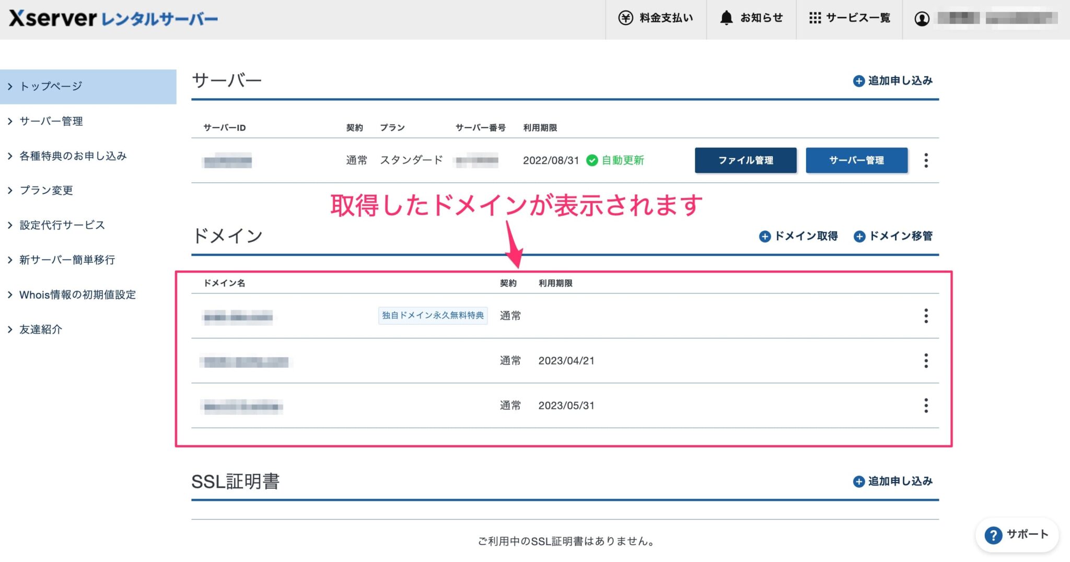
Task: Open the kebab menu for the 2023/05/31 domain
Action: tap(926, 405)
